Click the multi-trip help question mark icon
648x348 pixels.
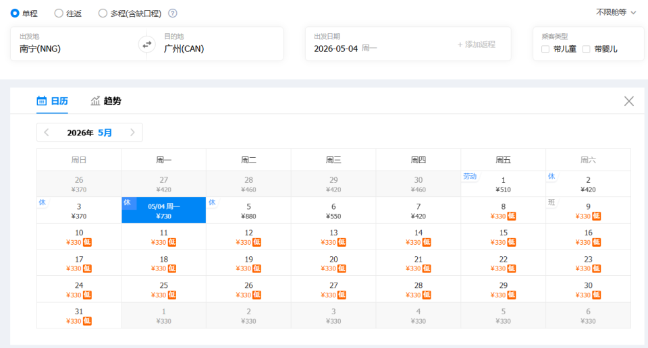pyautogui.click(x=173, y=13)
